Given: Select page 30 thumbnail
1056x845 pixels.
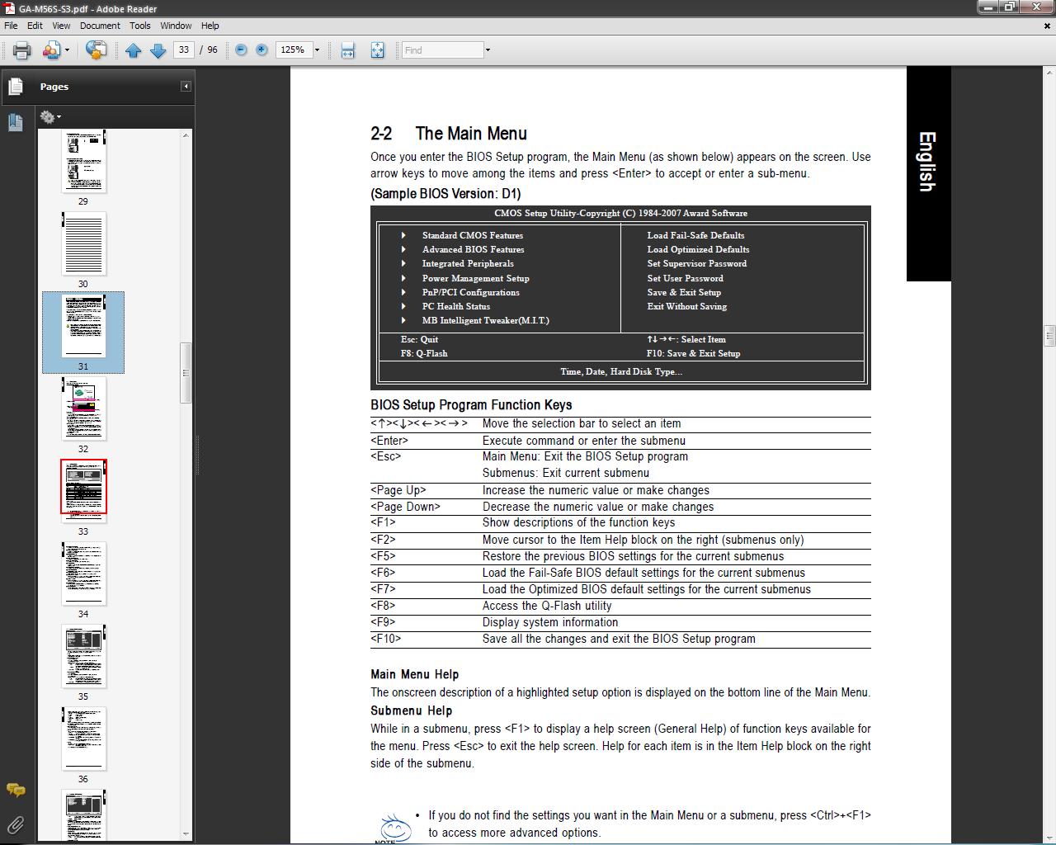Looking at the screenshot, I should tap(83, 244).
